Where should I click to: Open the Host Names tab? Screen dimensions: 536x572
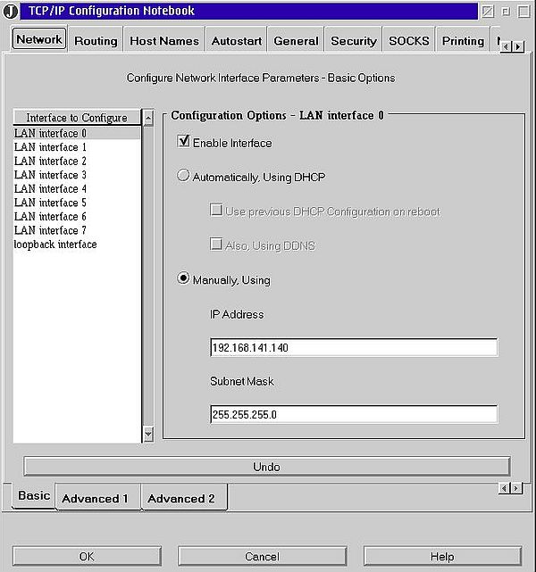pyautogui.click(x=163, y=41)
